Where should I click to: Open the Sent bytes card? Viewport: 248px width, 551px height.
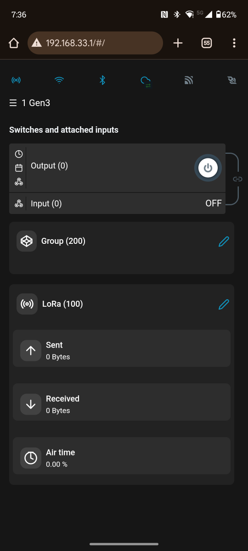(x=122, y=348)
